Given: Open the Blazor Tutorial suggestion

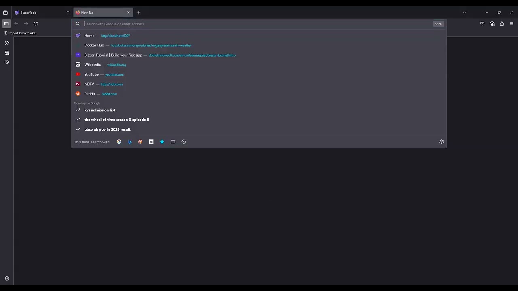Looking at the screenshot, I should (259, 55).
